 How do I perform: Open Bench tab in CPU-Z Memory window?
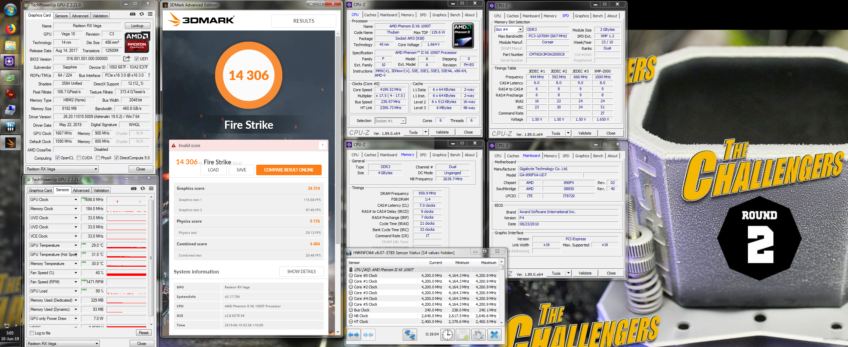click(x=455, y=155)
